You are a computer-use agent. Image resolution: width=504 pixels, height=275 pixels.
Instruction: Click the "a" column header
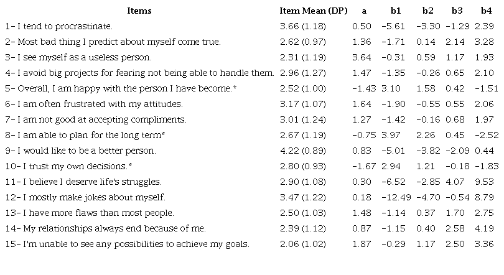363,11
